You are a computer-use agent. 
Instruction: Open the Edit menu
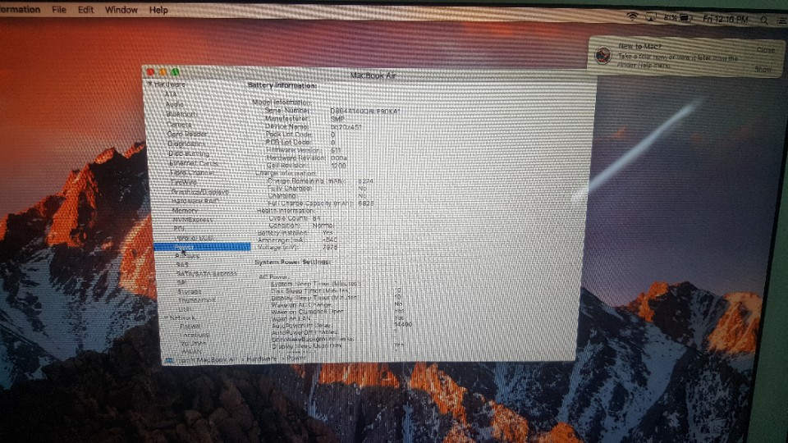pyautogui.click(x=85, y=10)
